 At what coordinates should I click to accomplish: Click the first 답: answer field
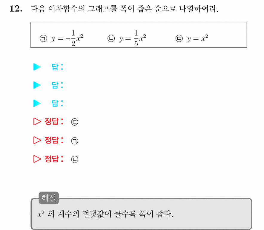57,67
